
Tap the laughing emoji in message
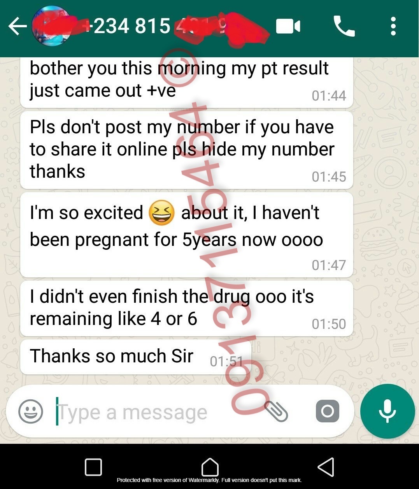coord(161,213)
